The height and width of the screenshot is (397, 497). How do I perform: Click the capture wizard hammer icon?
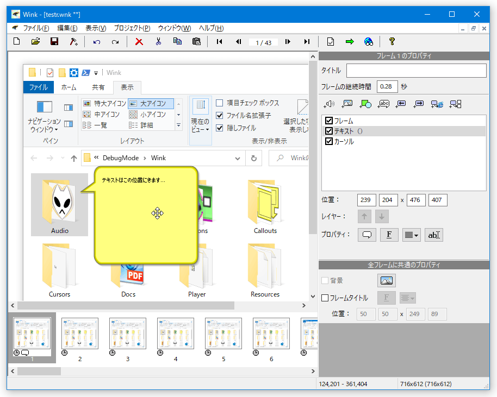tap(73, 41)
